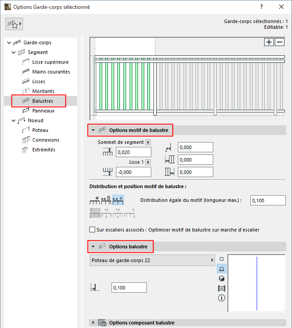Select Poteau in the tree
The height and width of the screenshot is (328, 292).
[x=40, y=130]
